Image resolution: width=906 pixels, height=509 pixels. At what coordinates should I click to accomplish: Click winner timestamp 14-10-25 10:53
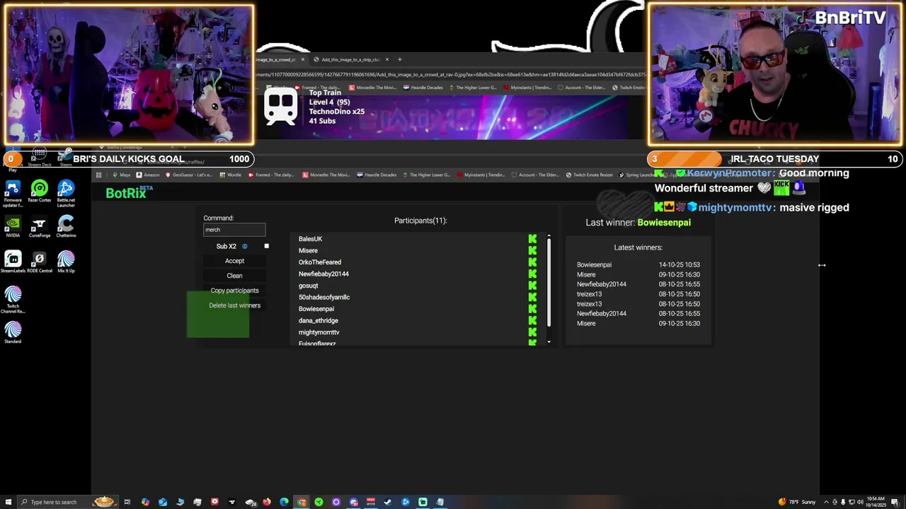[x=679, y=265]
